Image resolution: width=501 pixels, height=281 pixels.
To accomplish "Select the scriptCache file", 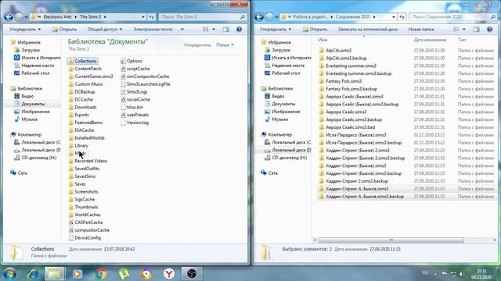I will pos(135,69).
